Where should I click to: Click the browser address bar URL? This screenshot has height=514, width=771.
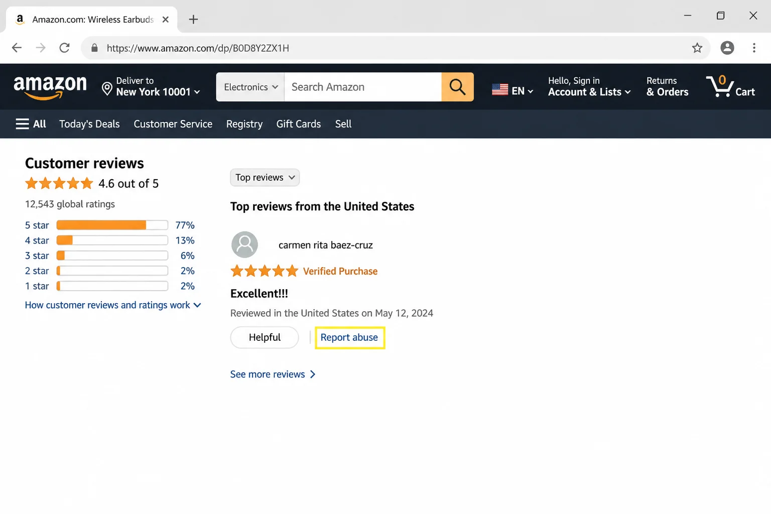click(x=198, y=48)
